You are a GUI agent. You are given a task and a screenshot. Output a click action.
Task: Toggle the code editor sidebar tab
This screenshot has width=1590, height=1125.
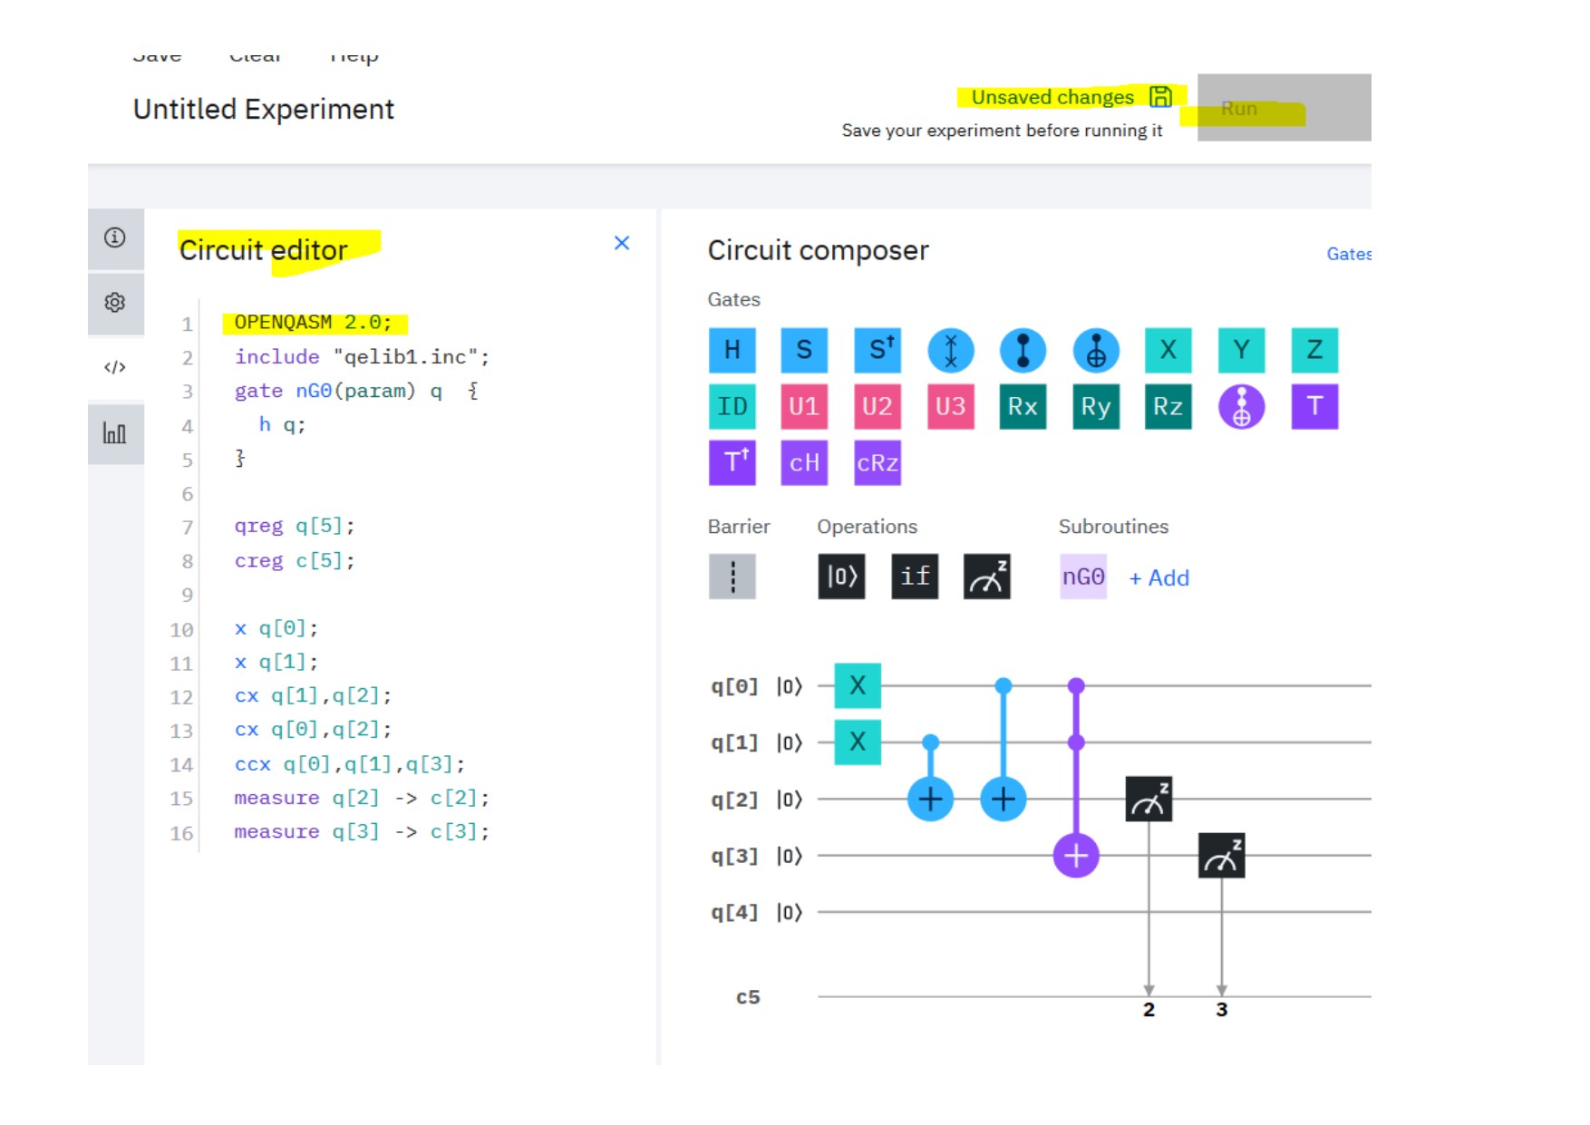click(115, 367)
